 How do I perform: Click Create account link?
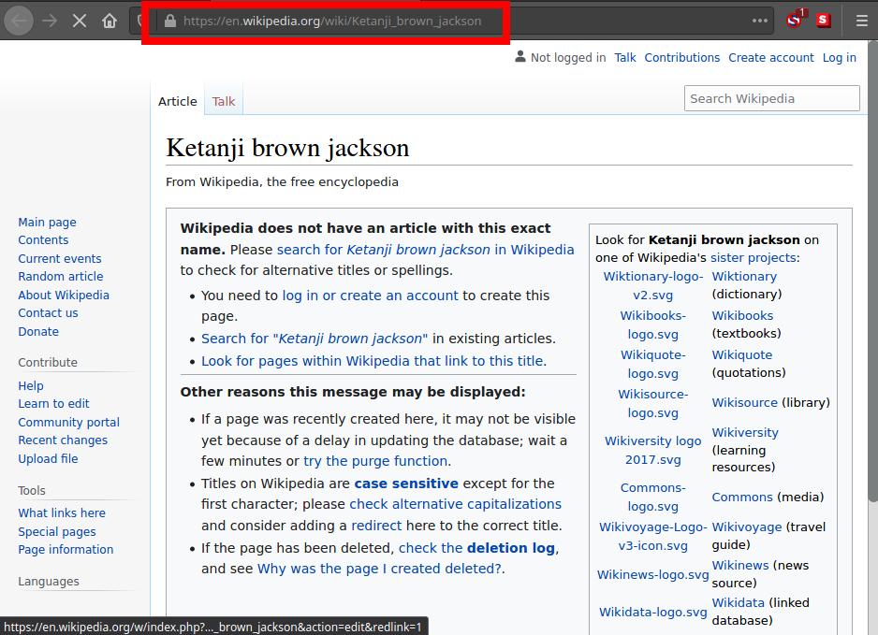(771, 58)
